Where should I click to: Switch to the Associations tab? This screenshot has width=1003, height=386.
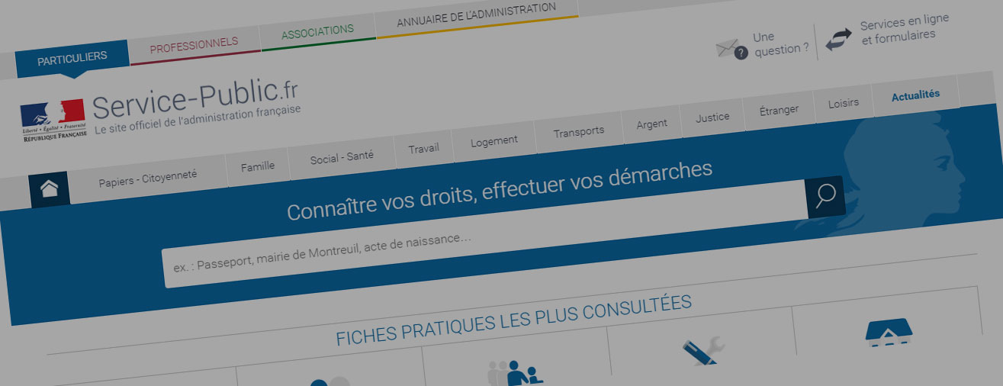317,33
